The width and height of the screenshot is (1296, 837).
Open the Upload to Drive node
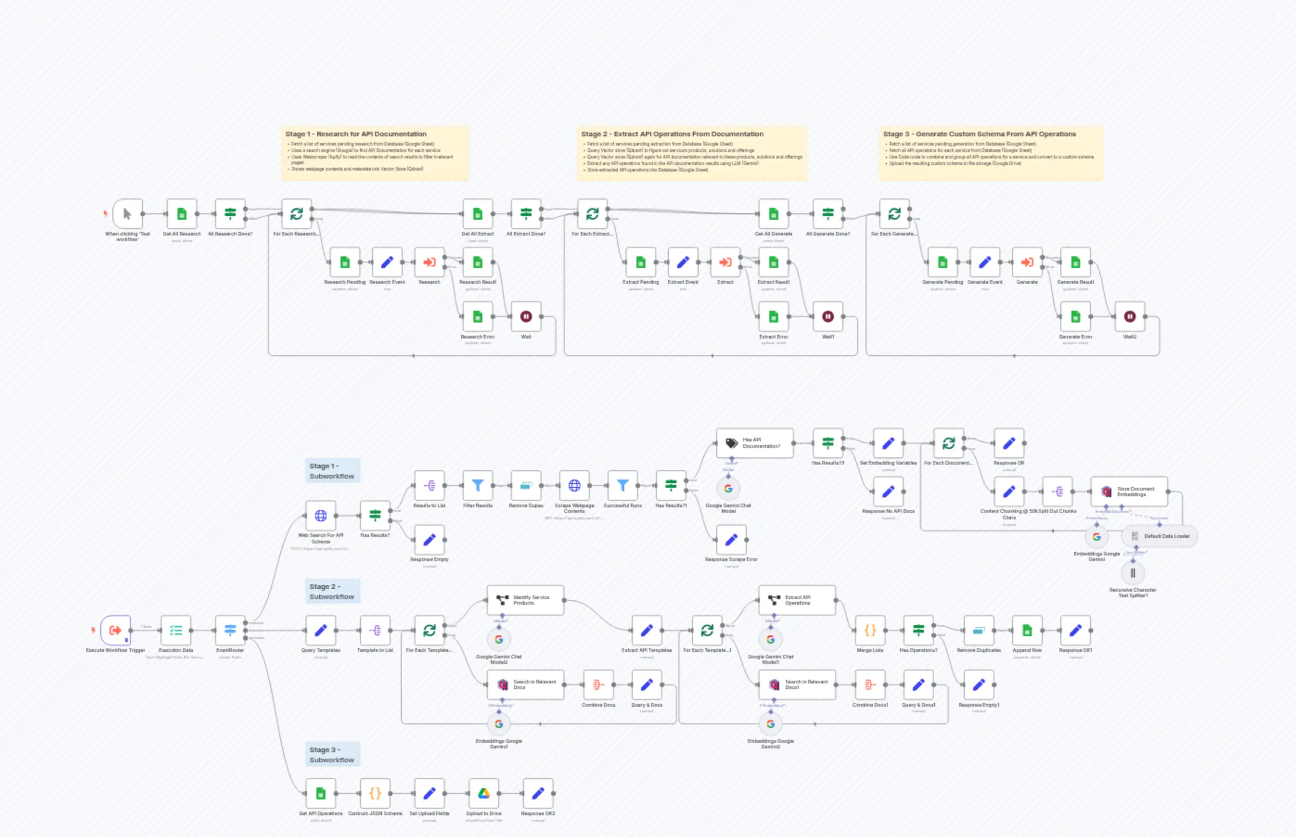[x=483, y=793]
